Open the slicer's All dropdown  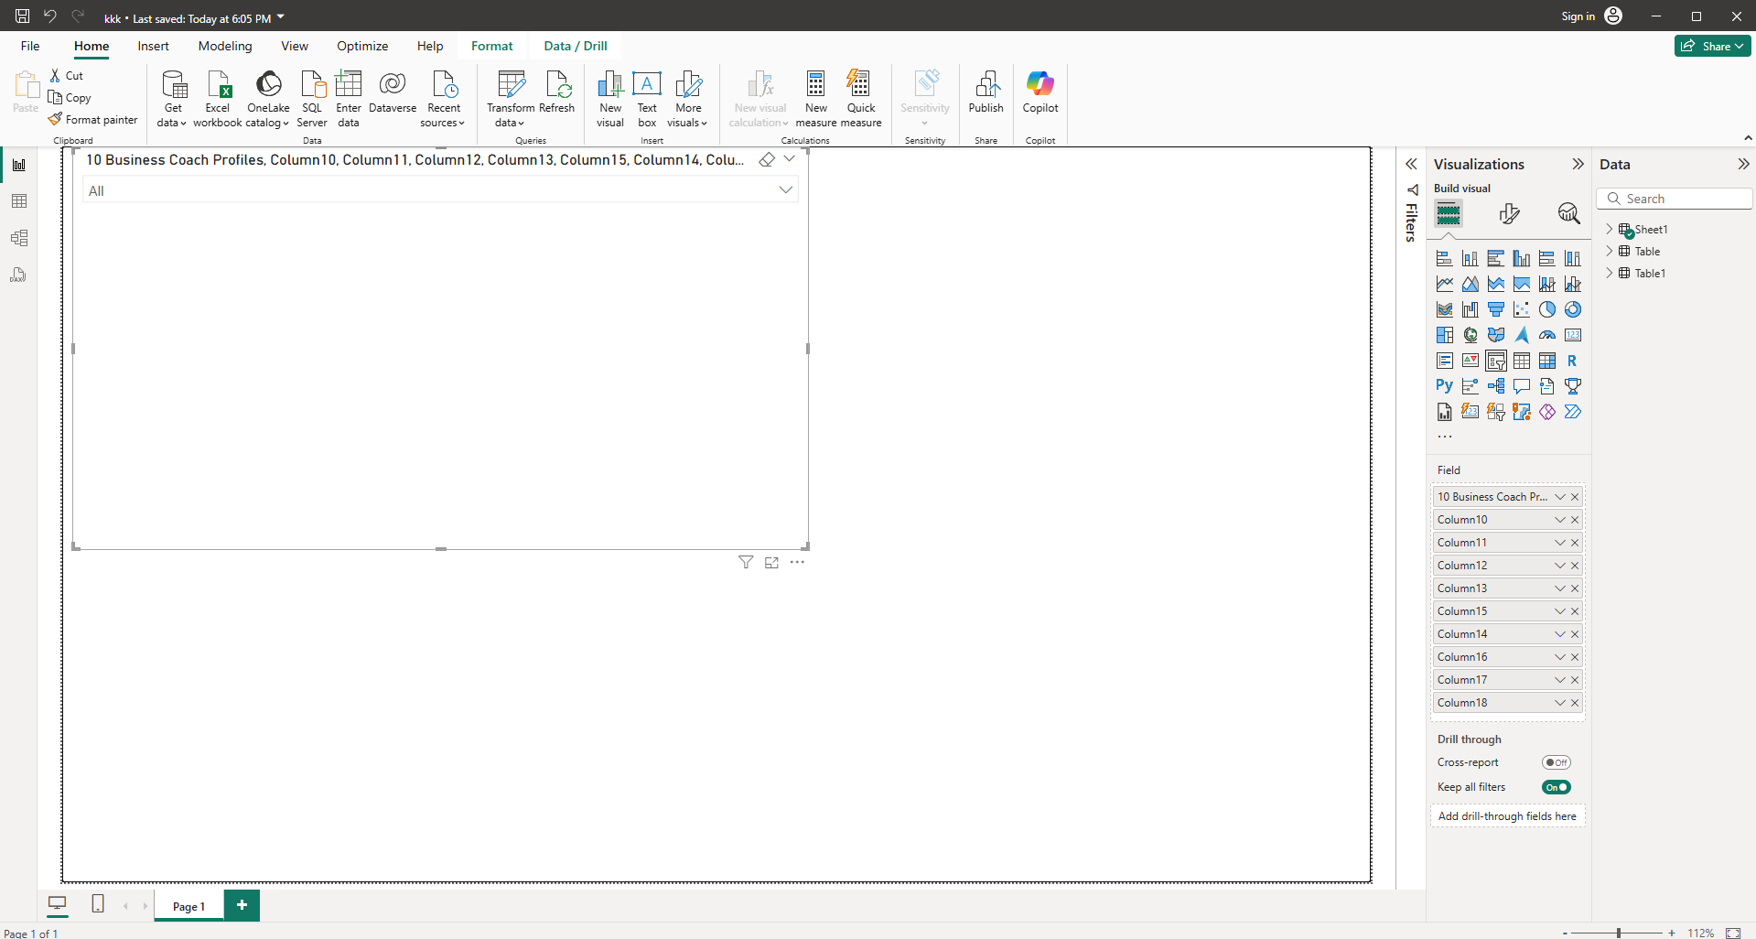pyautogui.click(x=785, y=190)
